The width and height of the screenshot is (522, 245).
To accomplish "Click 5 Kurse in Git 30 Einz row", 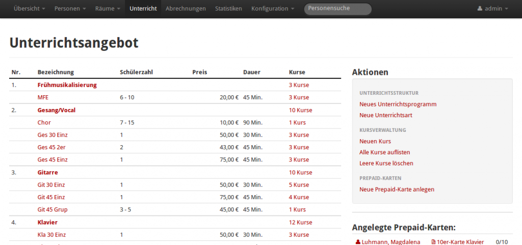I will point(299,185).
